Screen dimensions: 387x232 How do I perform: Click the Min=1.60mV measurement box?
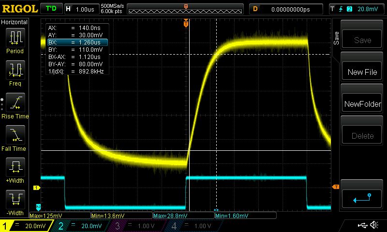246,216
